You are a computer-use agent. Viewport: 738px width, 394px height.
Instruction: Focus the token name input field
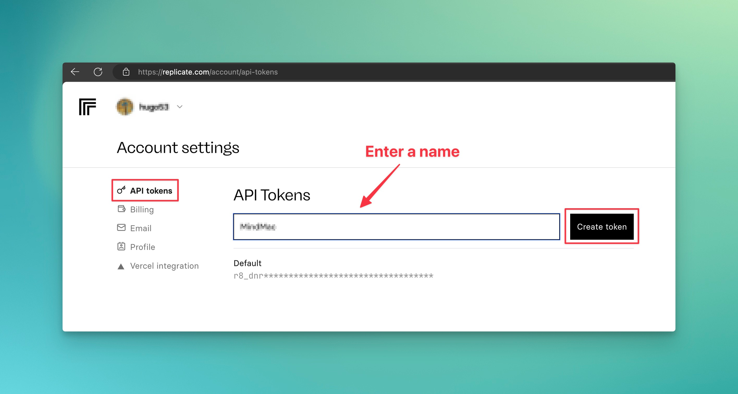pos(396,227)
